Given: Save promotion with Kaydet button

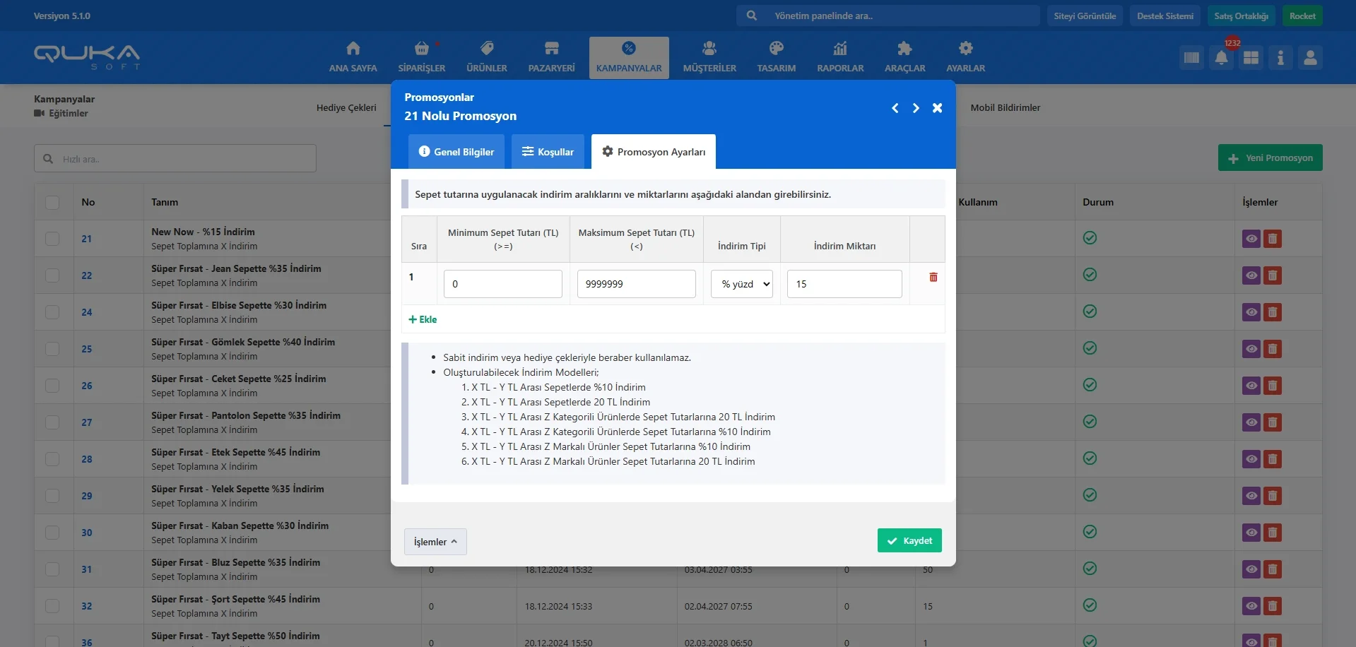Looking at the screenshot, I should point(909,541).
